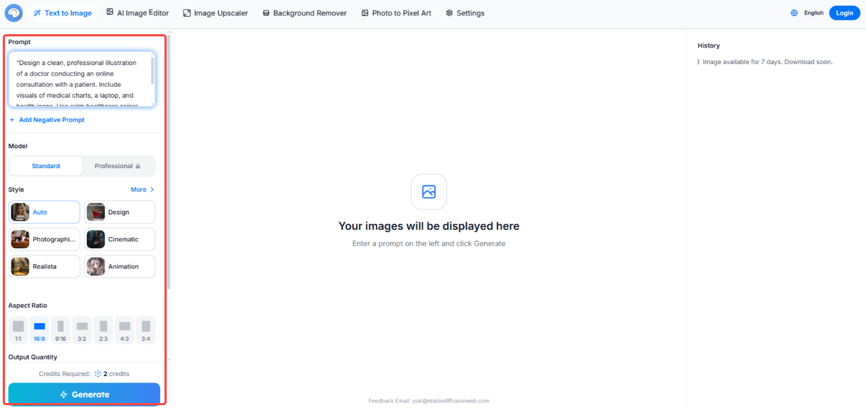
Task: Click the globe language icon
Action: point(794,13)
